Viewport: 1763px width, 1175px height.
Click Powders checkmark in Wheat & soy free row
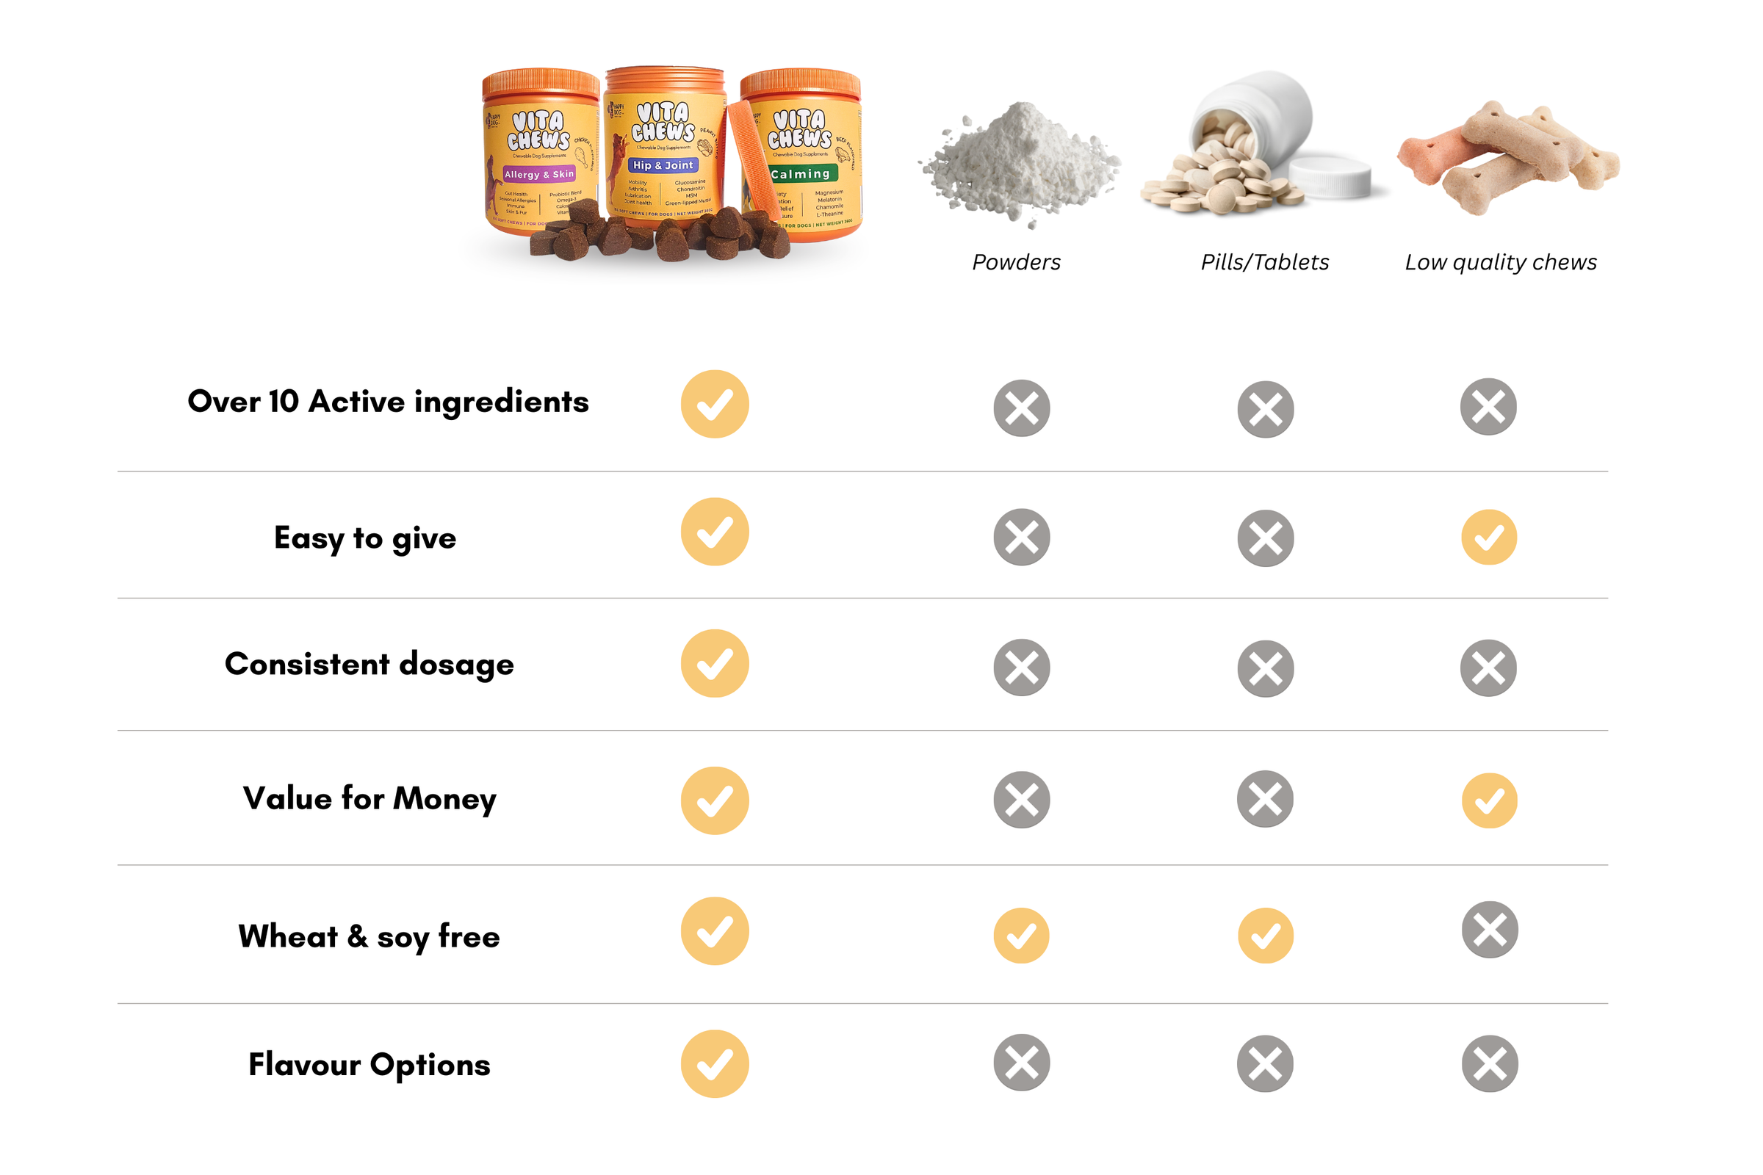1021,935
